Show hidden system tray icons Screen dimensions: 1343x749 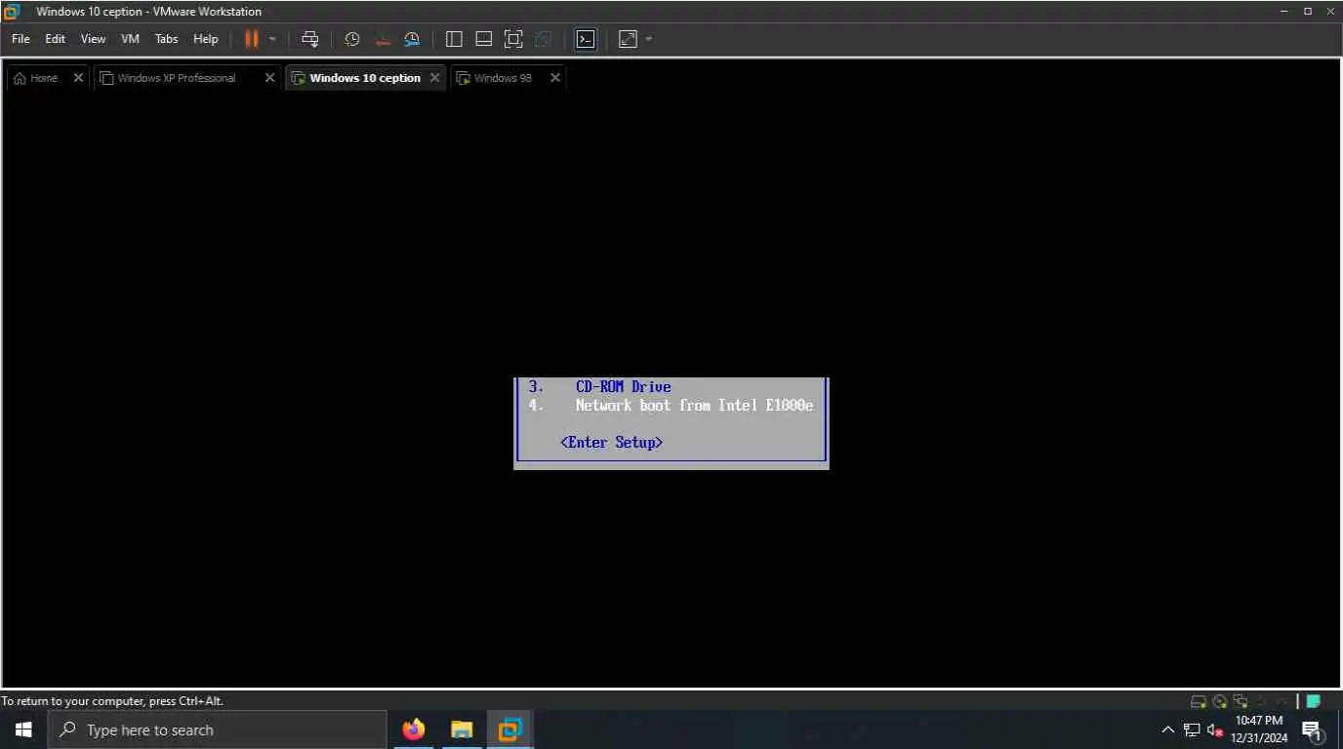click(1167, 729)
